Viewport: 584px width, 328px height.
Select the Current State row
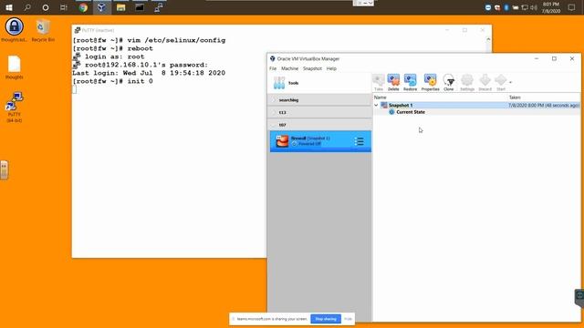[476, 112]
